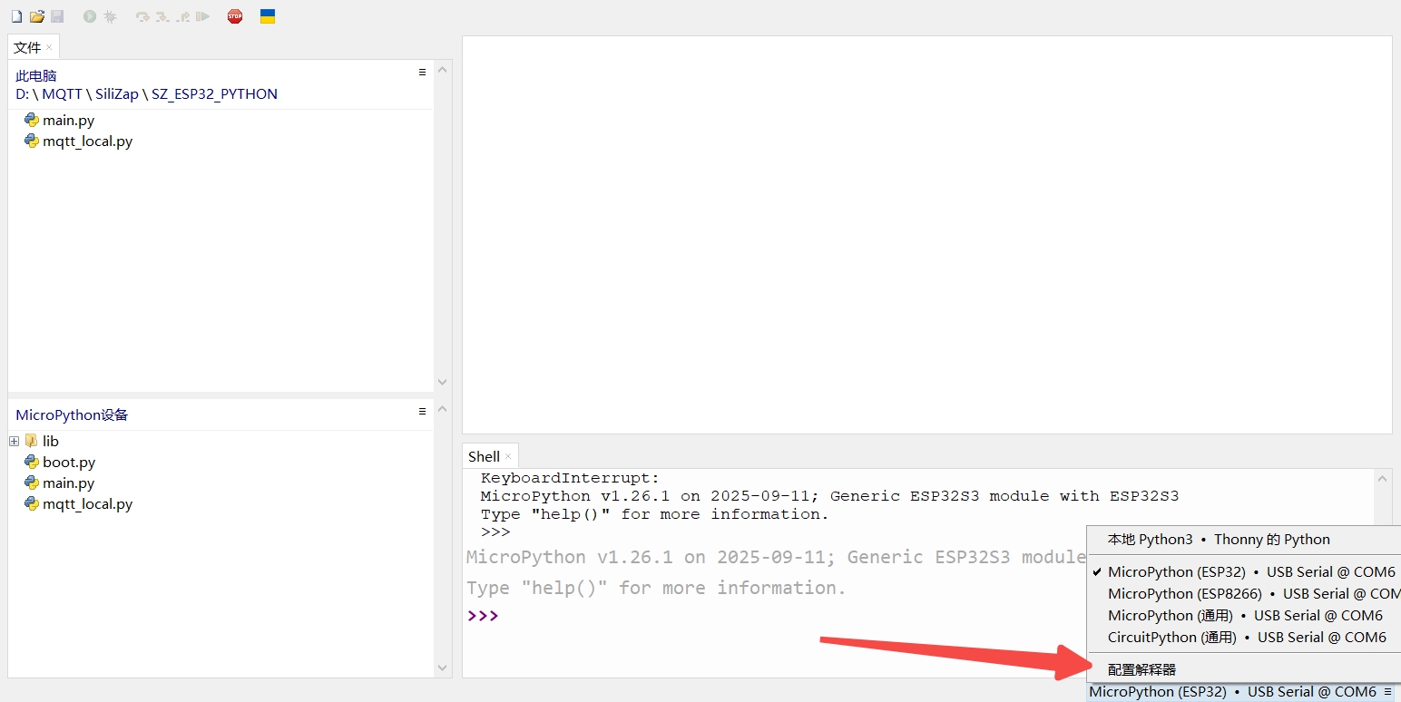Save the current script
Image resolution: width=1401 pixels, height=702 pixels.
(57, 15)
